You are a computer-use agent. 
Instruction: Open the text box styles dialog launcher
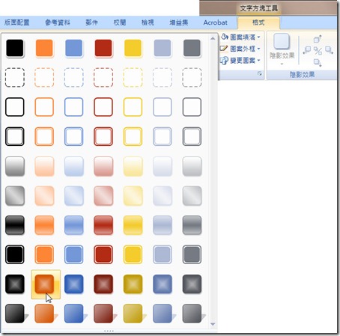pos(260,74)
